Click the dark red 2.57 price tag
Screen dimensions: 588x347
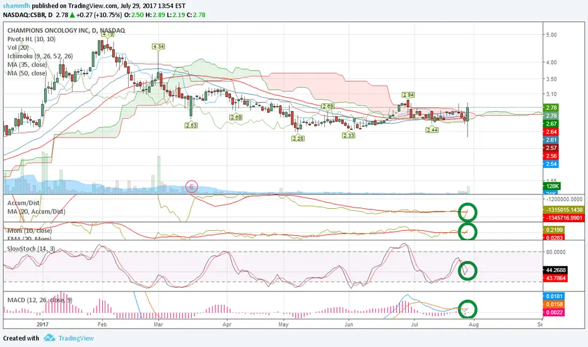click(551, 148)
